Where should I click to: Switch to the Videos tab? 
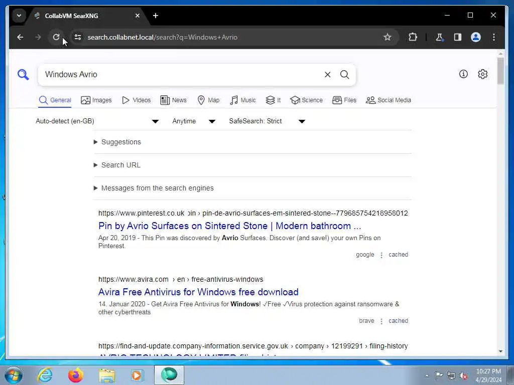pyautogui.click(x=137, y=100)
